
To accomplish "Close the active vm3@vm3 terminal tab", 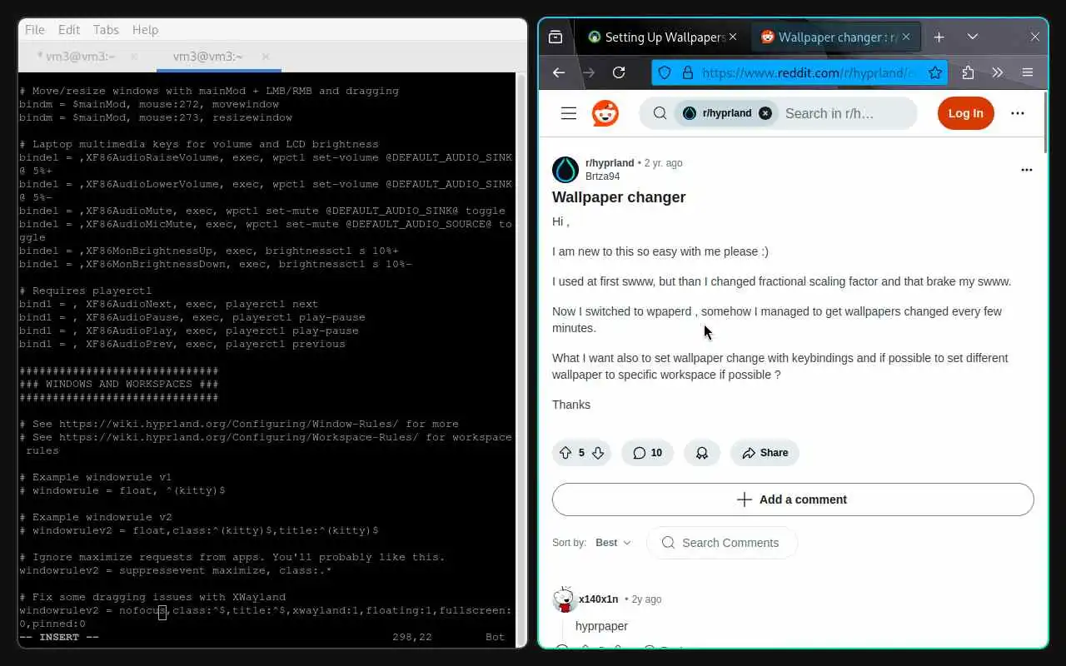I will (x=266, y=57).
